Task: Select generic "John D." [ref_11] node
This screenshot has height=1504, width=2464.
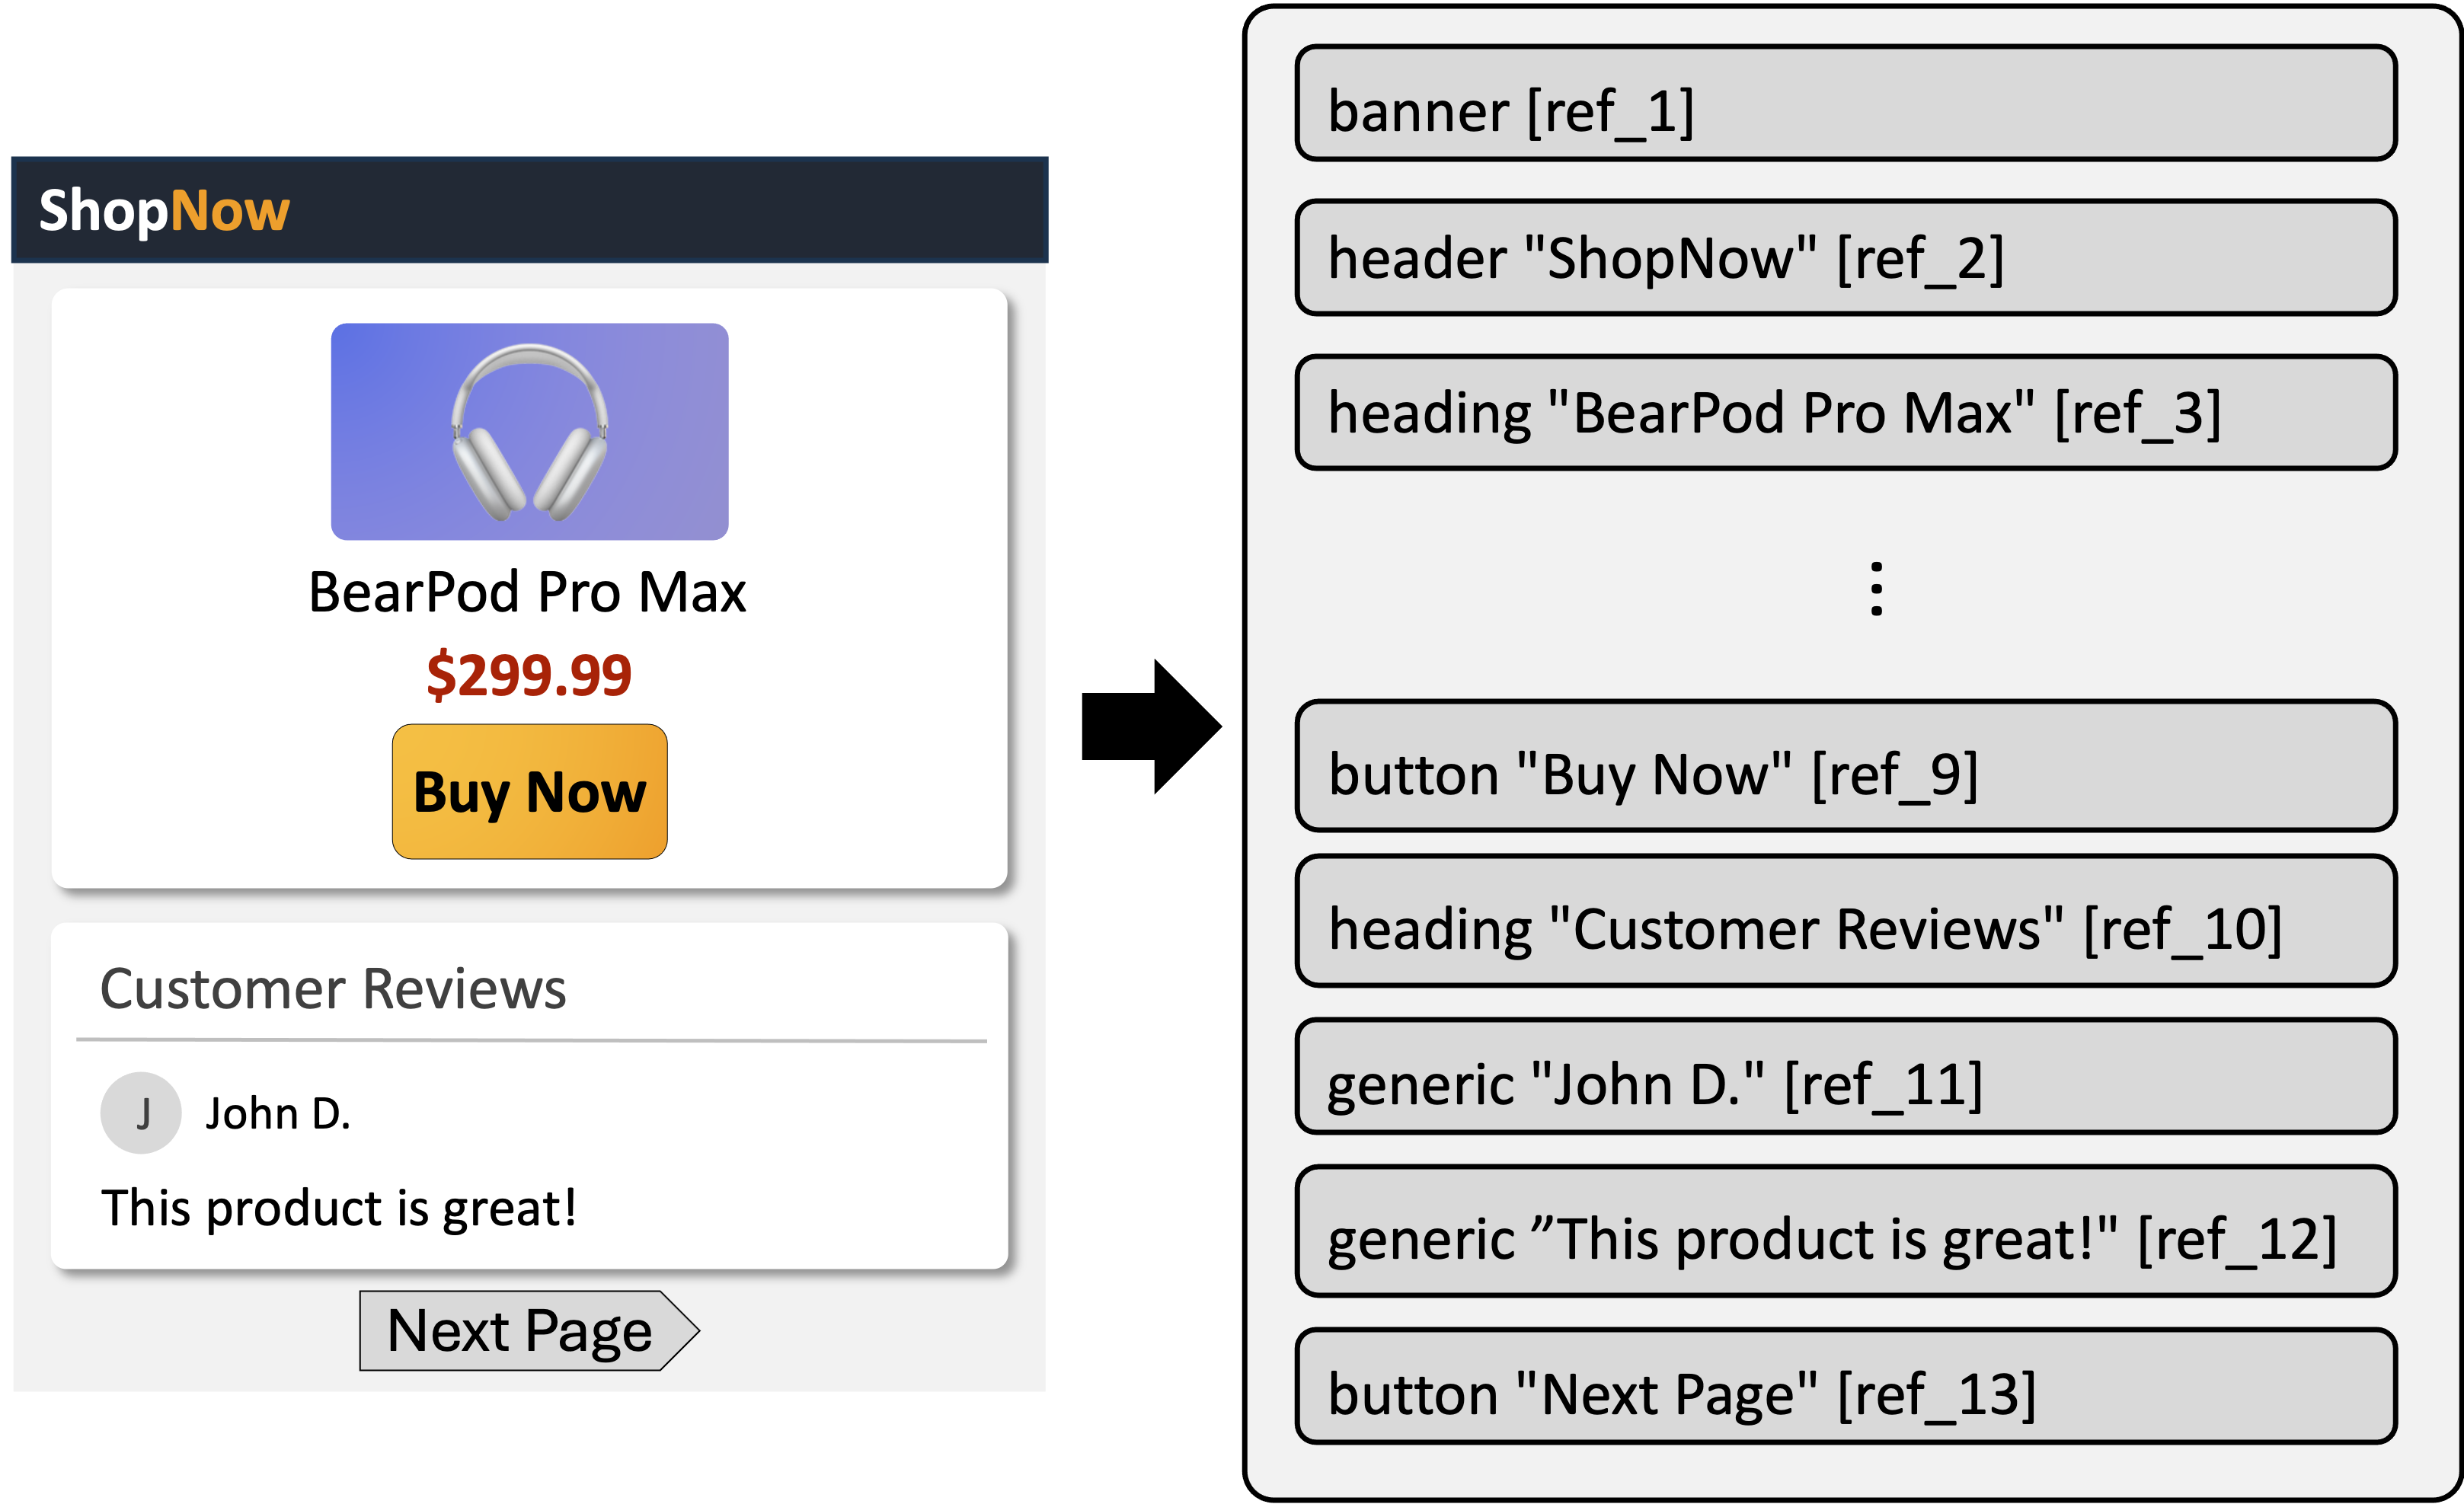Action: point(1846,1076)
